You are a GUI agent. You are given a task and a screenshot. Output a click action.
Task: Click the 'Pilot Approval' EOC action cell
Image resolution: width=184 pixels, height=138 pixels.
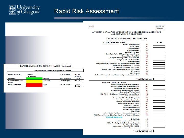pyautogui.click(x=65, y=78)
